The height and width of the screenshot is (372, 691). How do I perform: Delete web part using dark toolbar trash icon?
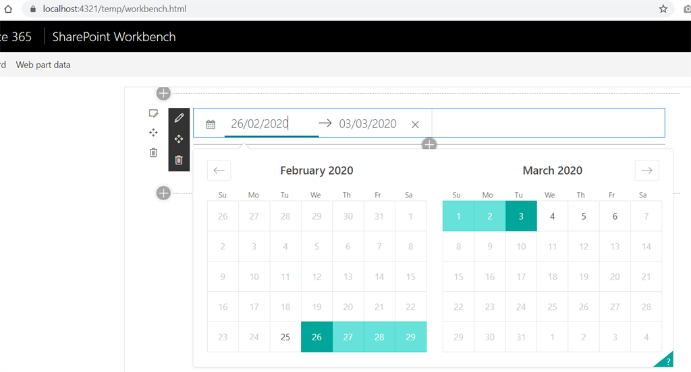179,160
